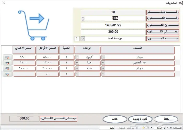Open item dropdown for the ٢٠٠.٠٠ دجاج row
Image resolution: width=183 pixels, height=130 pixels.
coord(103,68)
